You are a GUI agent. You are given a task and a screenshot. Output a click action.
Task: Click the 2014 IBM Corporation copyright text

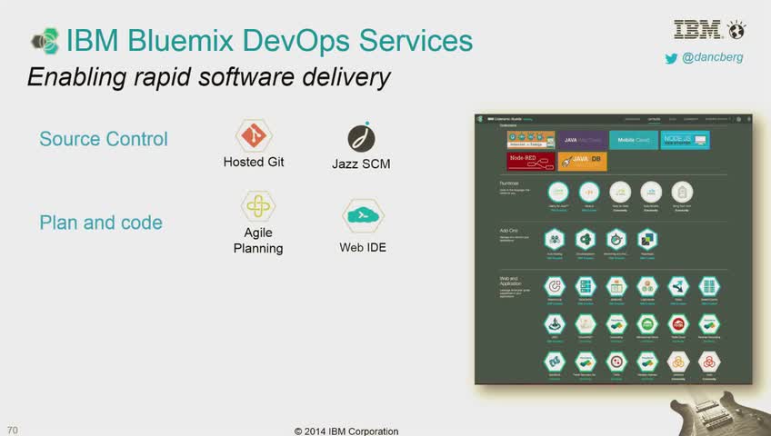[x=346, y=431]
